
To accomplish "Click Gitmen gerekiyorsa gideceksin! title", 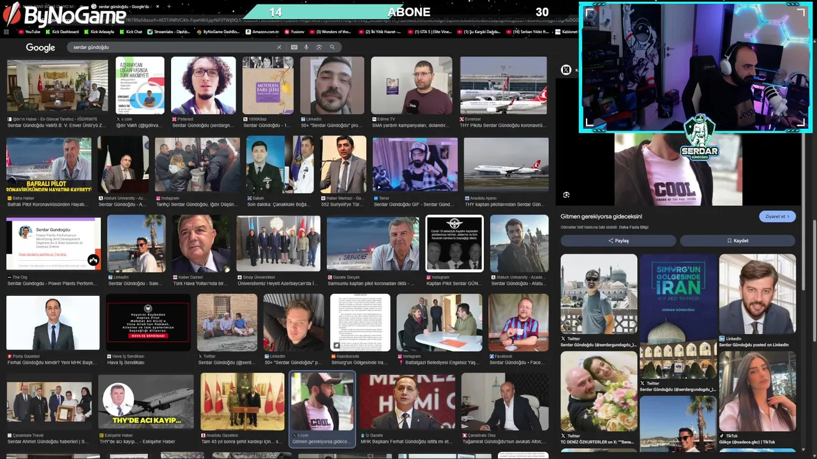I will pyautogui.click(x=601, y=216).
